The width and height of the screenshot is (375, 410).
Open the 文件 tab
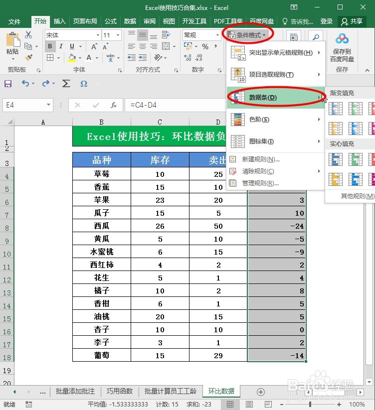(x=14, y=21)
